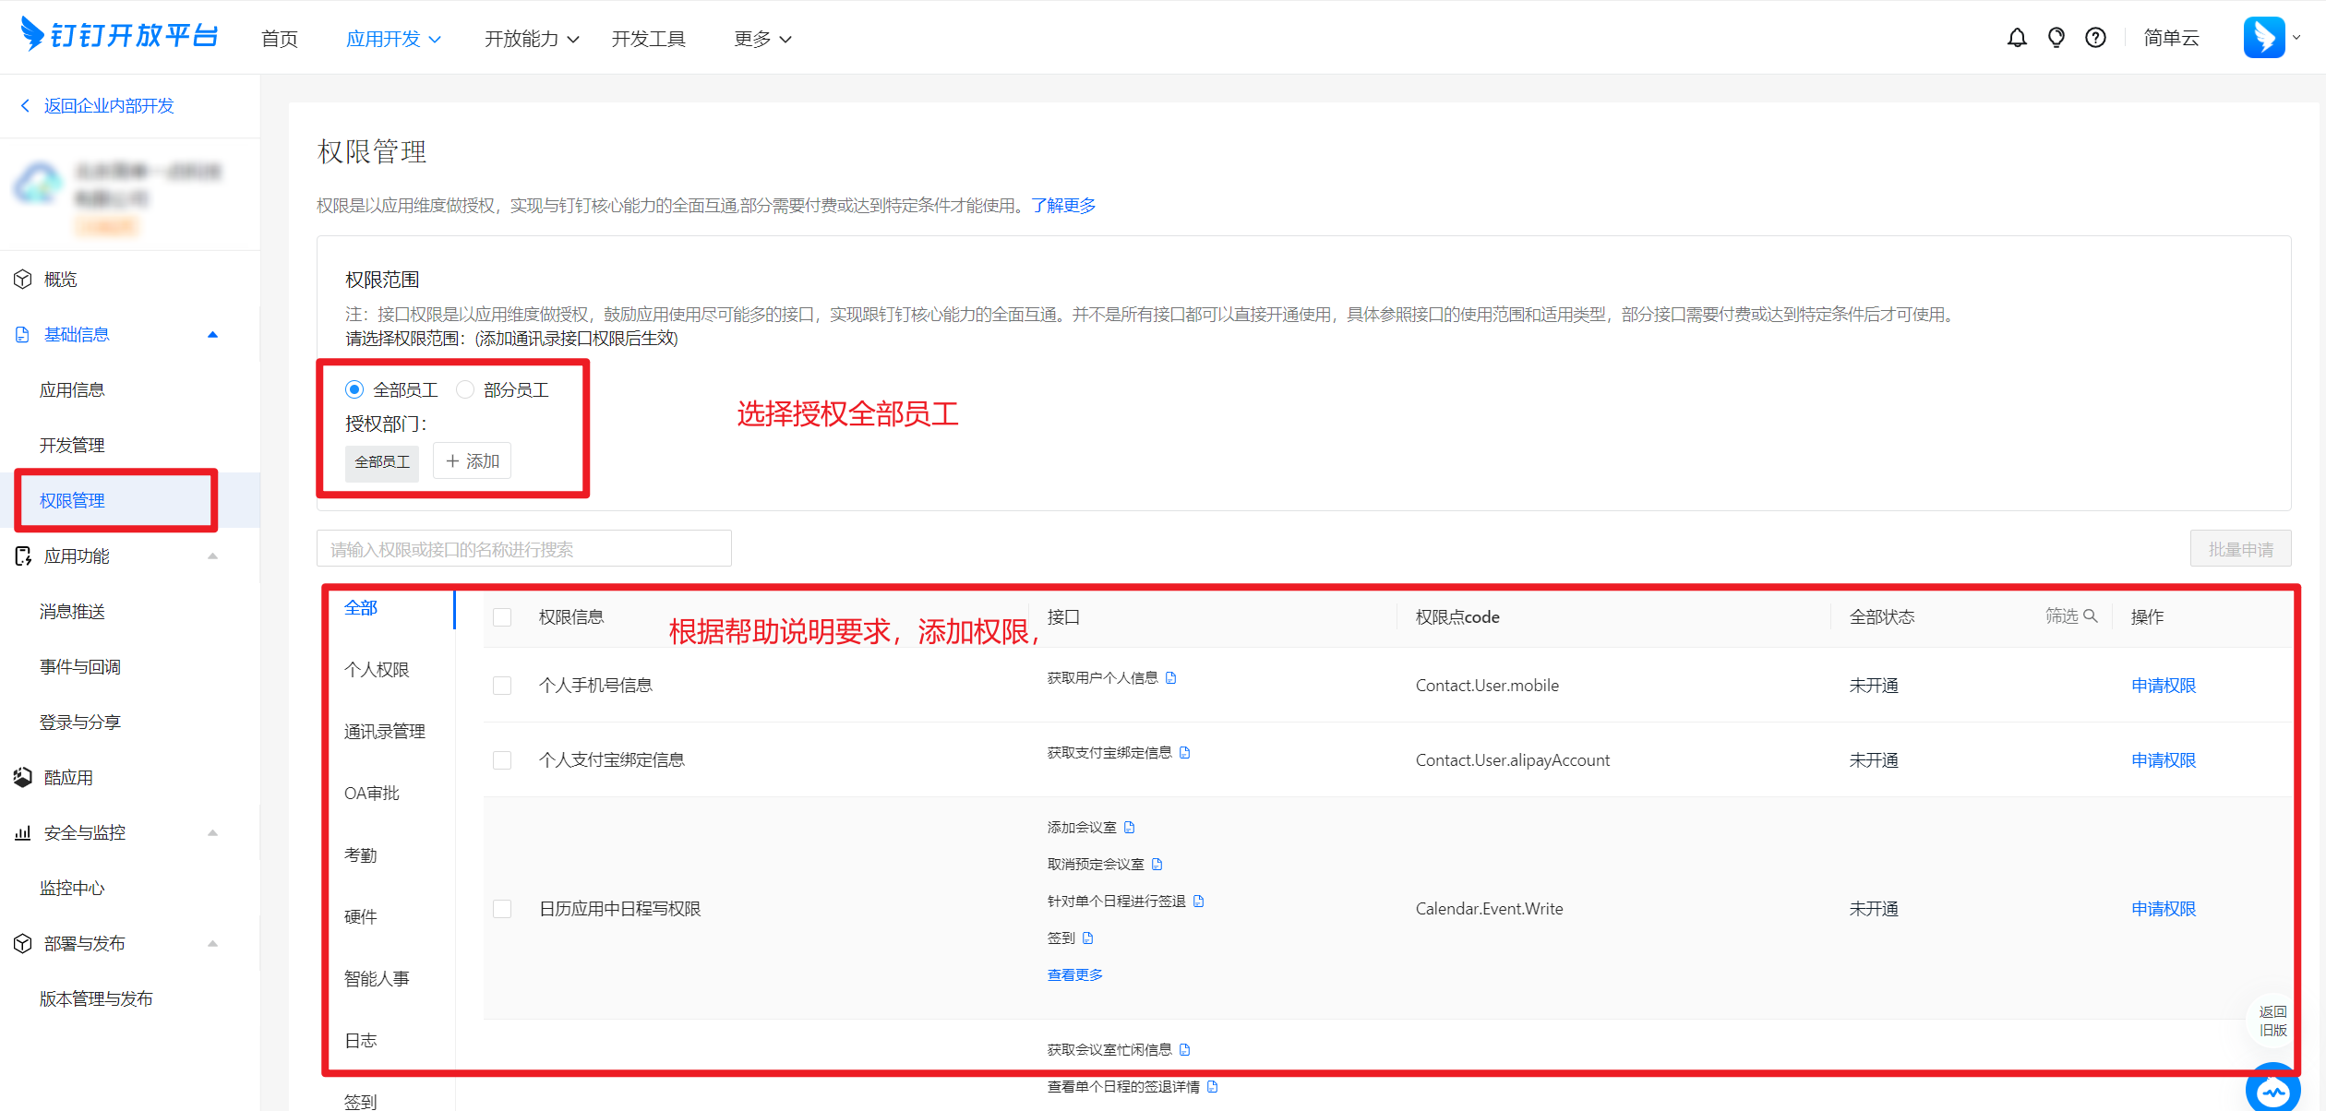Check the 个人手机号信息 permission checkbox
The width and height of the screenshot is (2326, 1111).
click(503, 685)
